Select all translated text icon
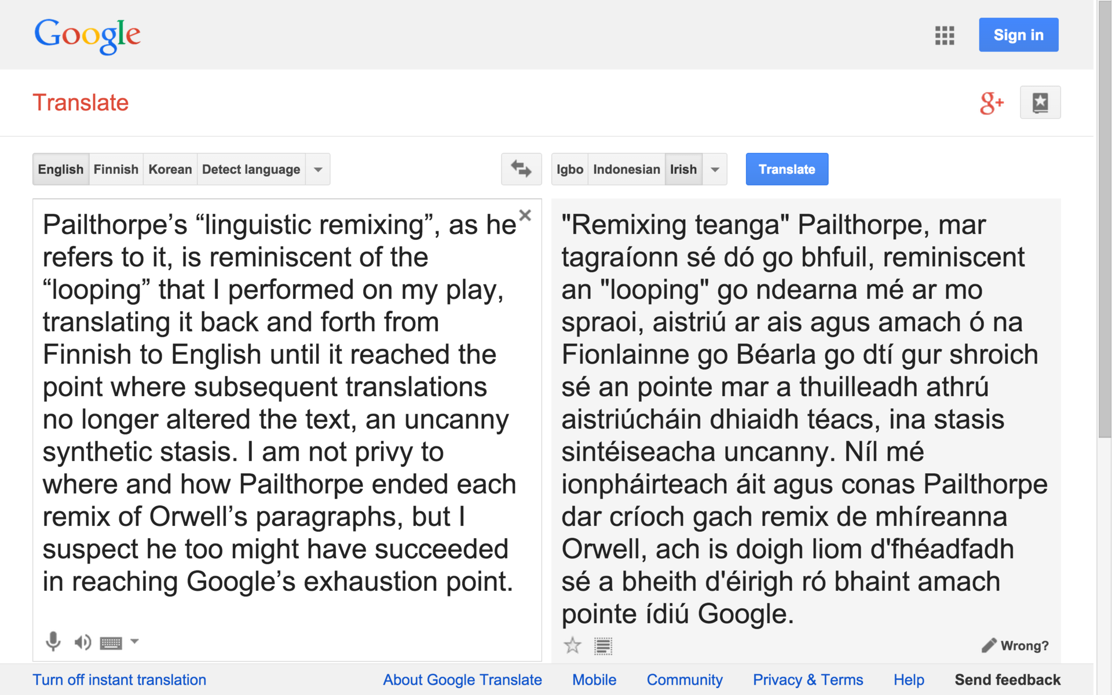The width and height of the screenshot is (1112, 695). click(x=603, y=646)
